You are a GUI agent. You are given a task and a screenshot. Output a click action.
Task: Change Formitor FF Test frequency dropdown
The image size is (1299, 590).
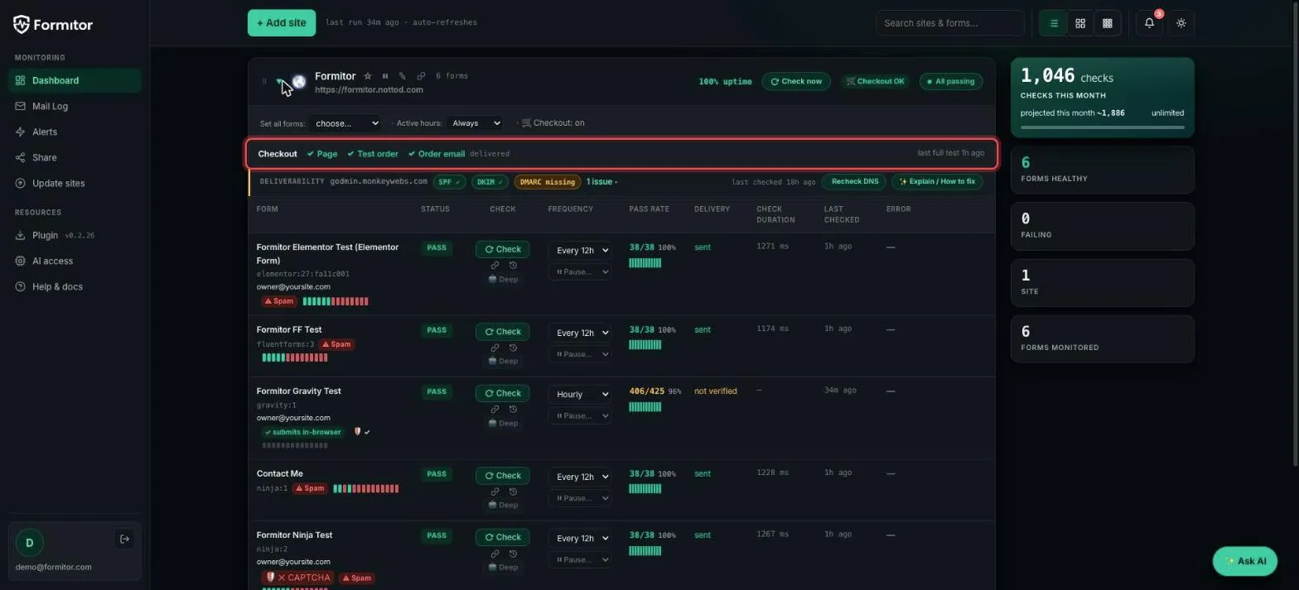[x=580, y=333]
